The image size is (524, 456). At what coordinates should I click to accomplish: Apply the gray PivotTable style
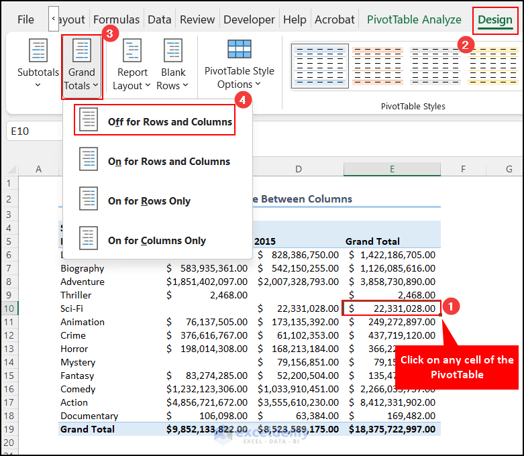click(435, 66)
